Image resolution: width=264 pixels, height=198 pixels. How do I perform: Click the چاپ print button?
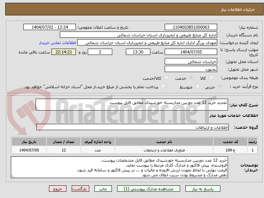click(103, 189)
